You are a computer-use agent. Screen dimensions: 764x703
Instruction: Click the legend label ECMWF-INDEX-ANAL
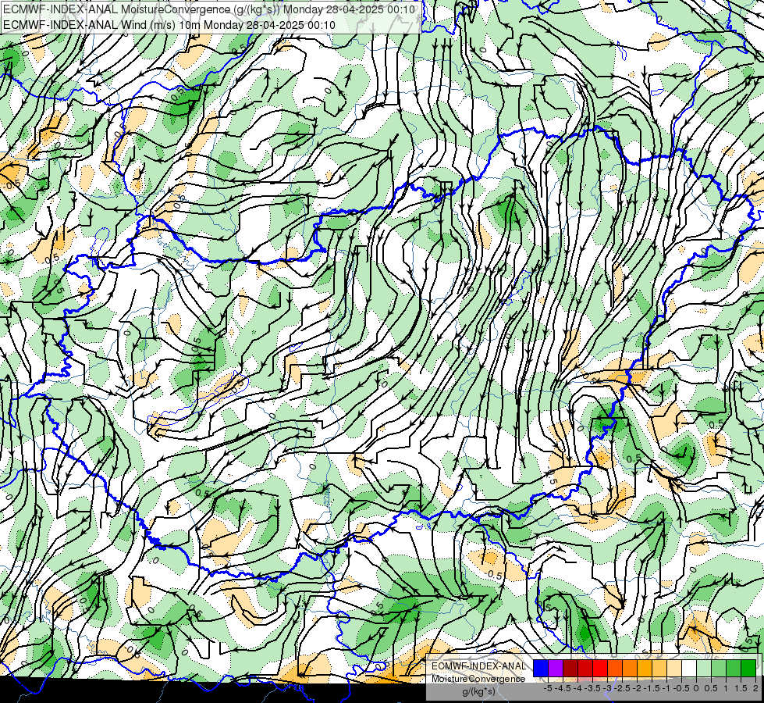click(479, 666)
